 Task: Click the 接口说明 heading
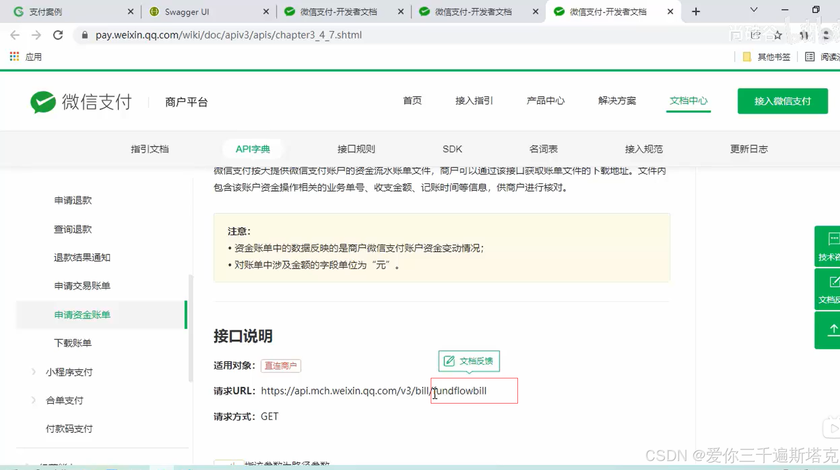[x=243, y=336]
